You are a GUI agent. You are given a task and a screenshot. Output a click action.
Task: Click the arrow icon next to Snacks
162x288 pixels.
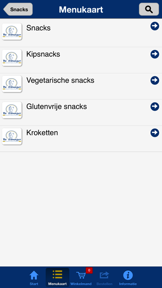click(x=155, y=26)
